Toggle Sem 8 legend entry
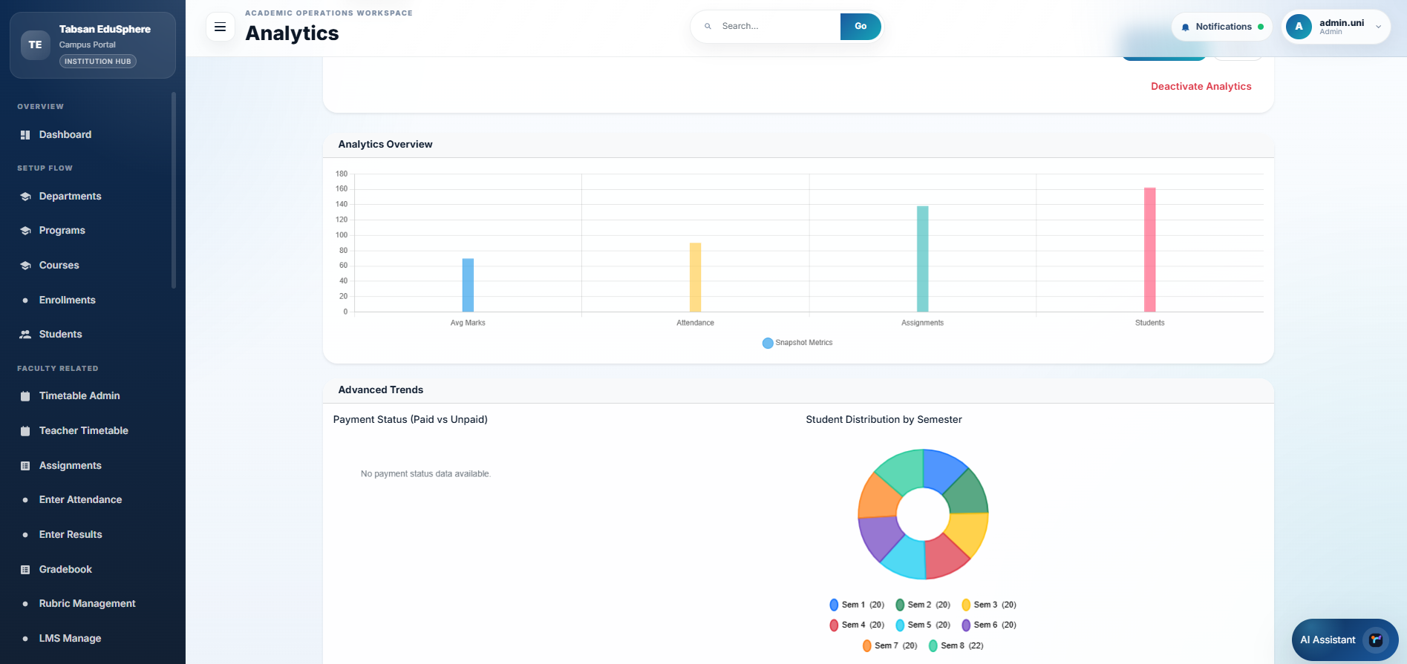The height and width of the screenshot is (664, 1407). tap(956, 645)
